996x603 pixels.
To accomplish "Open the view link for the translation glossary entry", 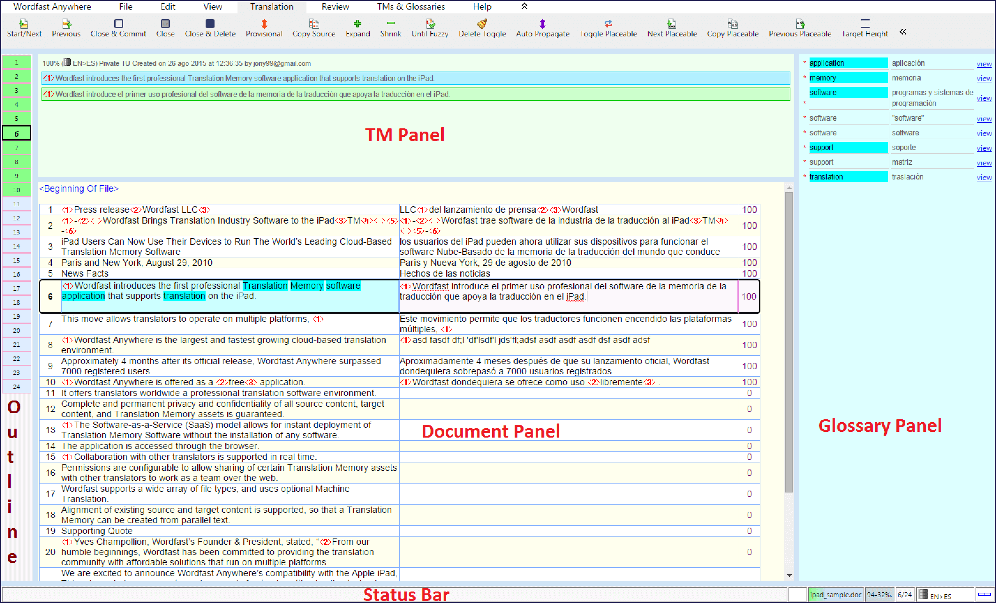I will point(985,177).
